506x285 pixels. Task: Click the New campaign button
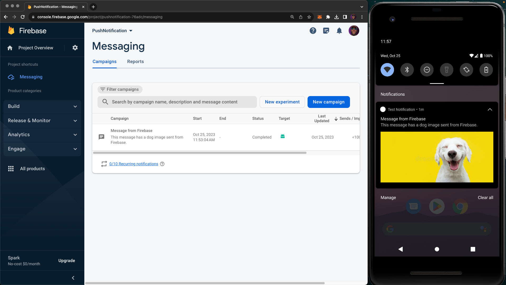pos(329,102)
